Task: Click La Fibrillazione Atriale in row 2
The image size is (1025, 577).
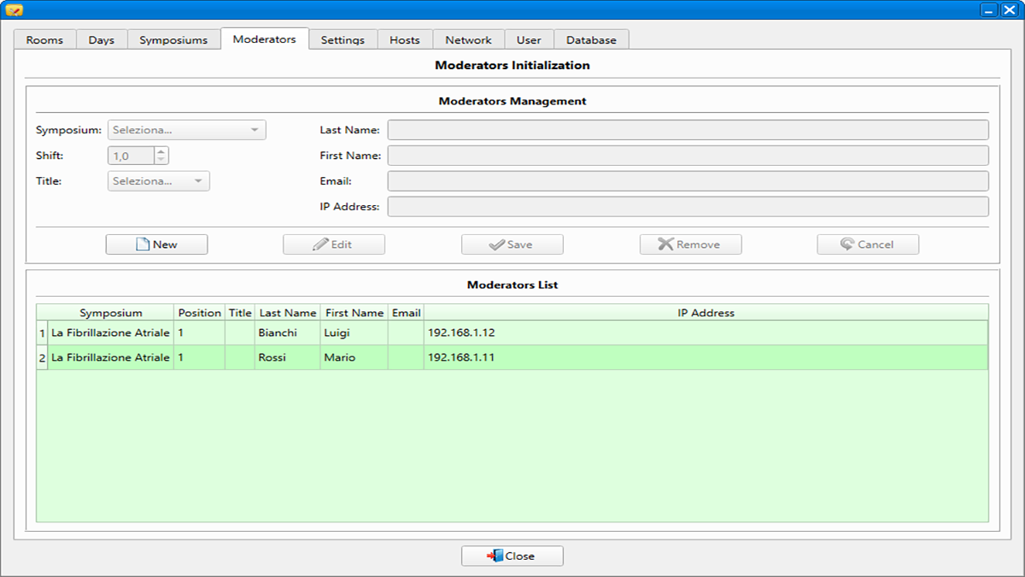Action: [x=111, y=357]
